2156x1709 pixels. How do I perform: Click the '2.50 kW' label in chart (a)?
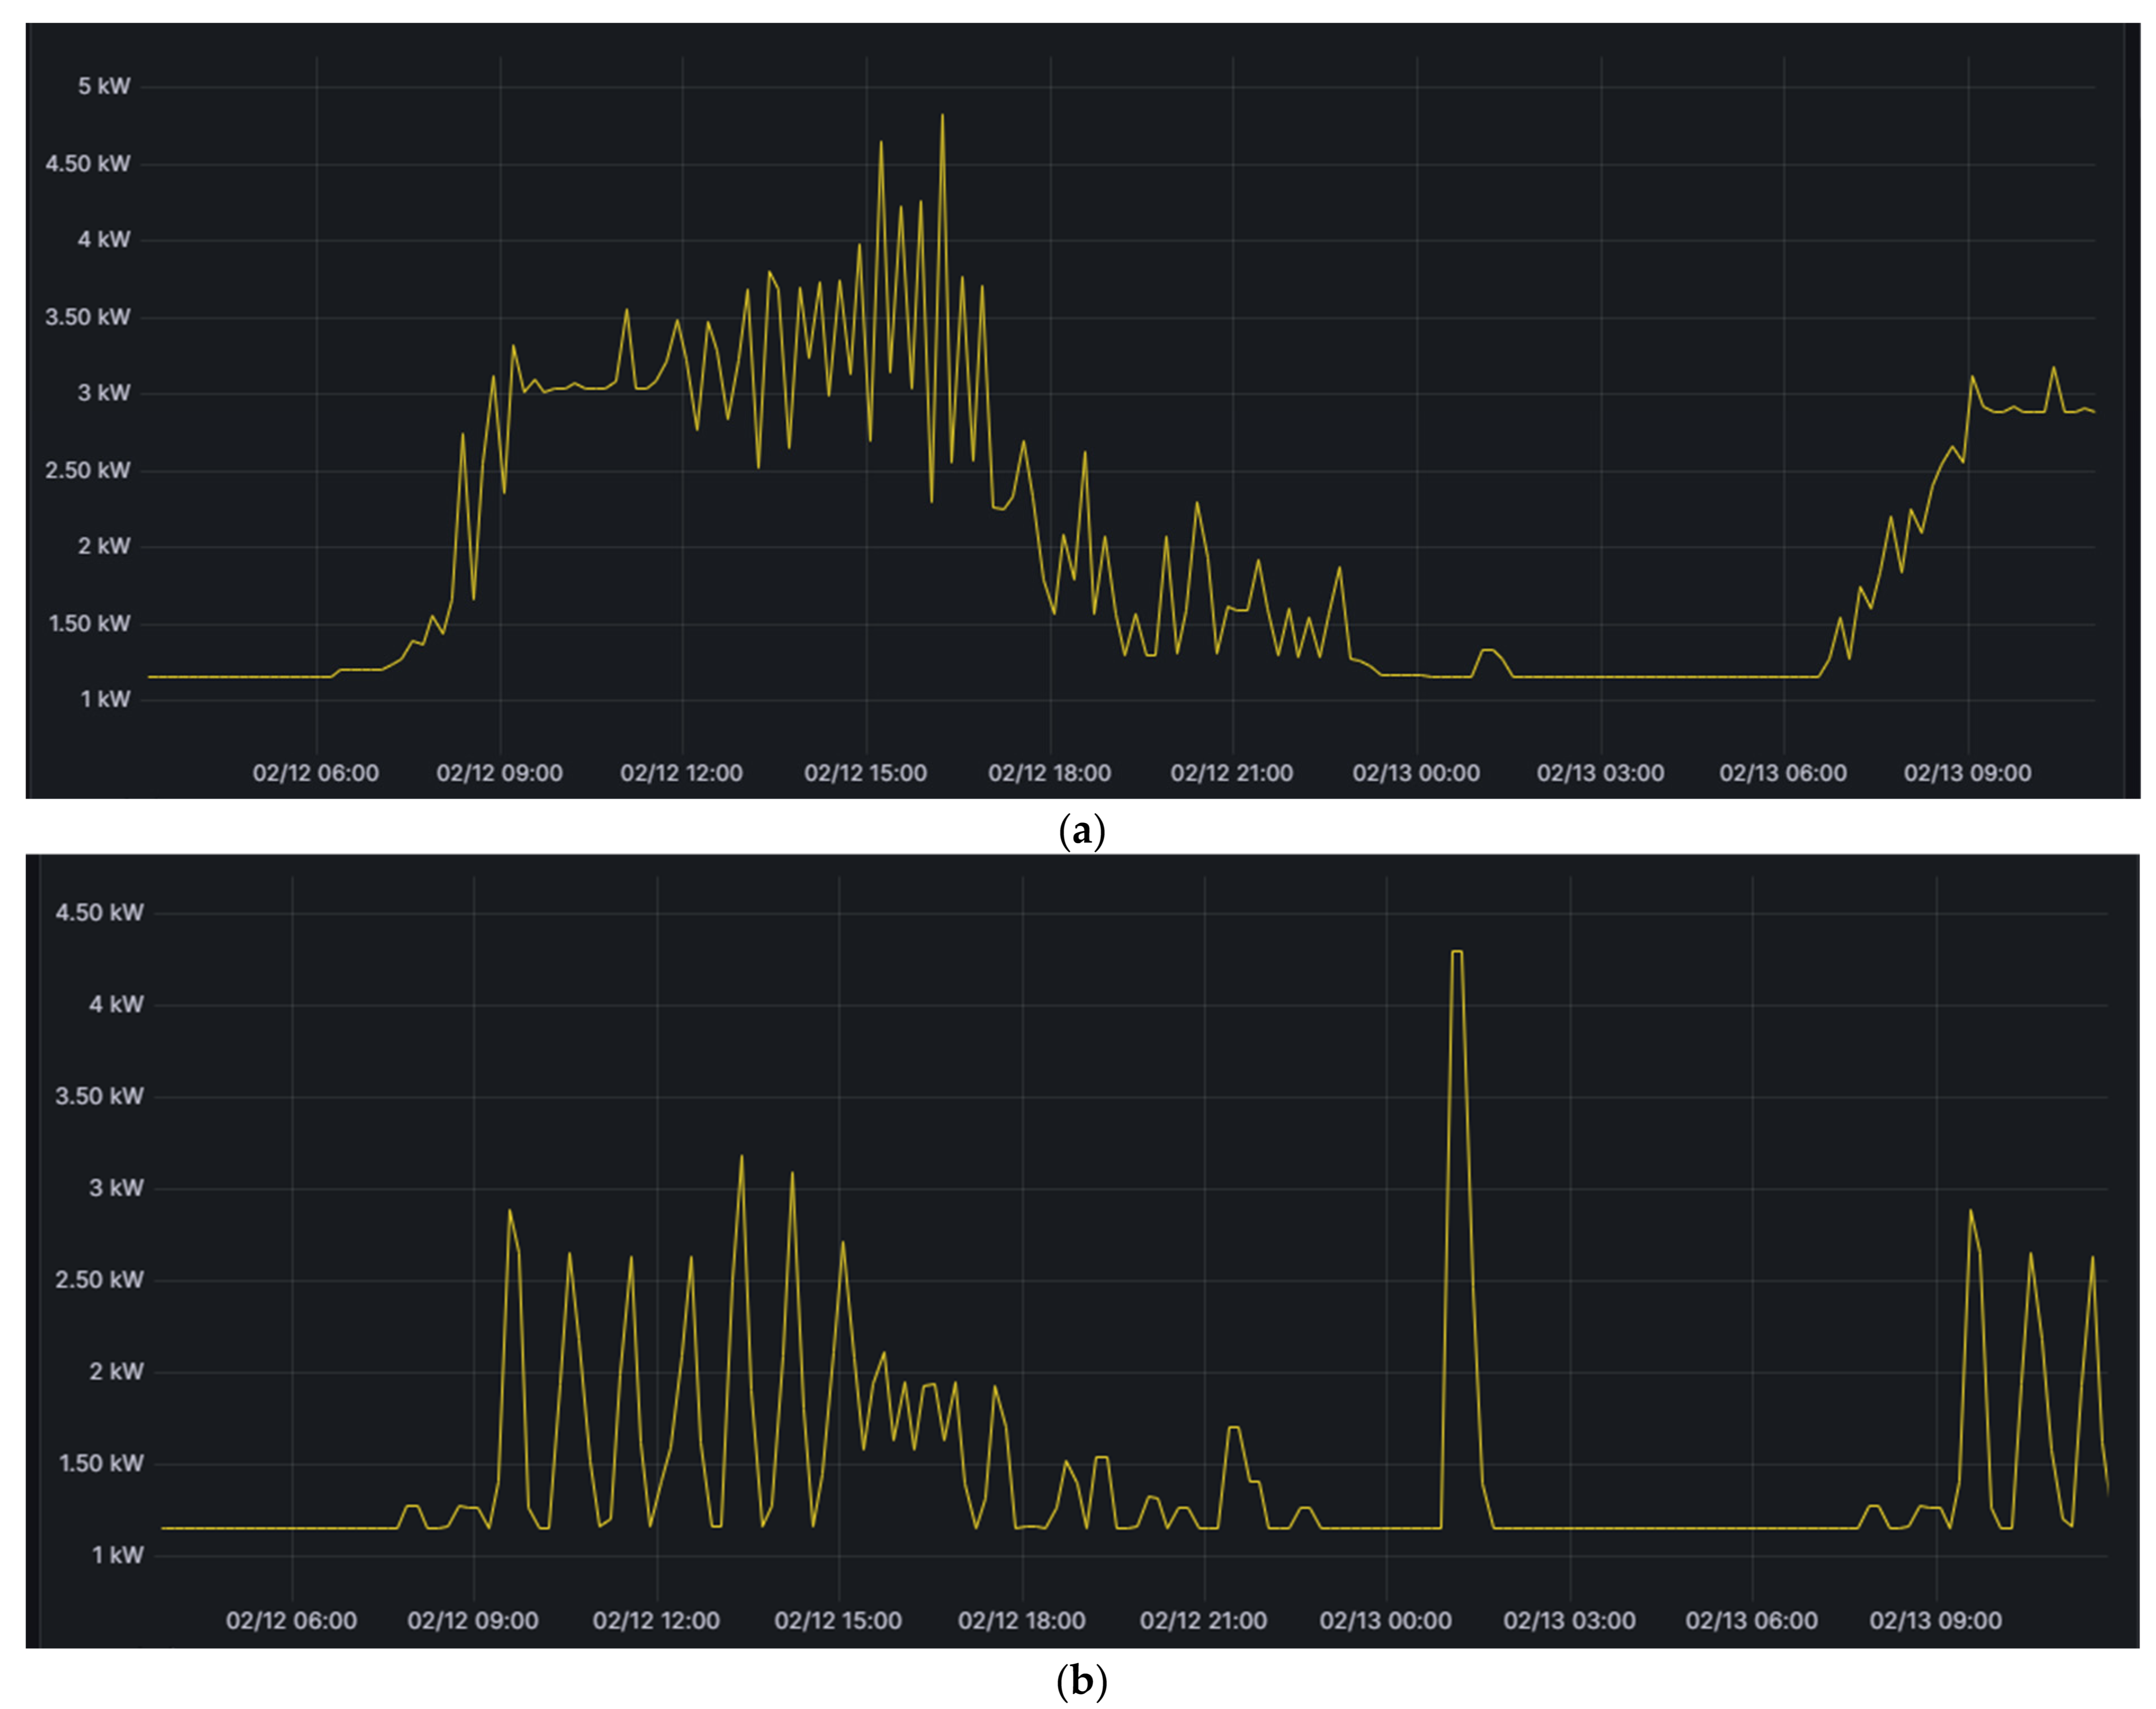tap(88, 470)
